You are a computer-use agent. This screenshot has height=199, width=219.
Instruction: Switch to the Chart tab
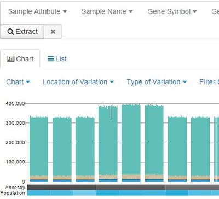point(20,59)
